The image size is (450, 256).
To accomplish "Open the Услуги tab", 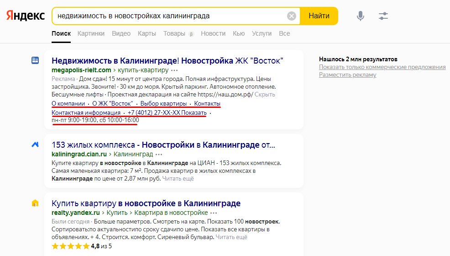I will pyautogui.click(x=262, y=34).
